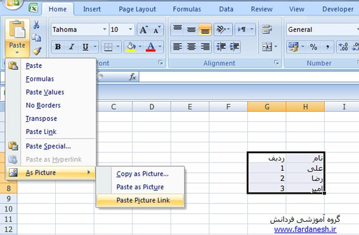Viewport: 359px width, 235px height.
Task: Toggle Bottom Align button
Action: pyautogui.click(x=205, y=29)
